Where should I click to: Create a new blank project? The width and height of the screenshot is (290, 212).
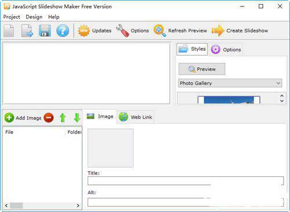(9, 31)
